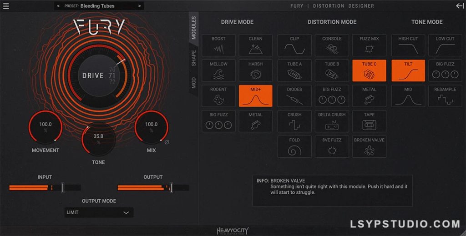Screen dimensions: 466x236
Task: Choose the TUBE B distortion module
Action: point(332,70)
